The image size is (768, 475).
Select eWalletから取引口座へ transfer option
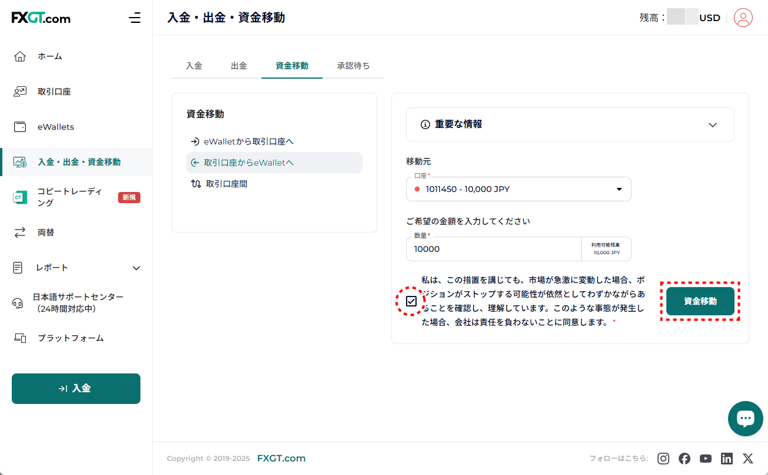[248, 142]
